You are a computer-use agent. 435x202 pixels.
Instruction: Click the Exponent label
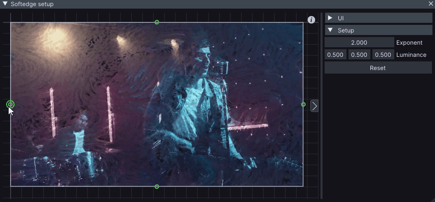click(410, 43)
